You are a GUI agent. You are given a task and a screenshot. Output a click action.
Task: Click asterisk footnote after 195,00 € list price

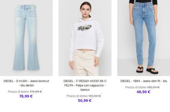pos(160,85)
